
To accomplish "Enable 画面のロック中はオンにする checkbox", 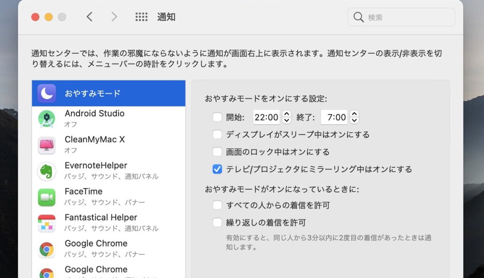I will (x=217, y=152).
